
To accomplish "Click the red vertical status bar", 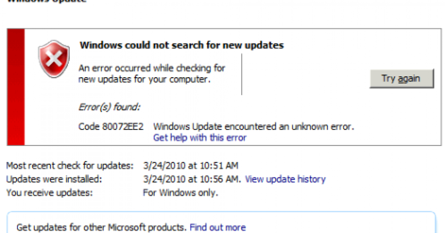I will point(16,87).
